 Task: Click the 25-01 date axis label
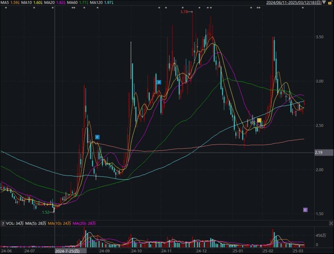[238, 251]
